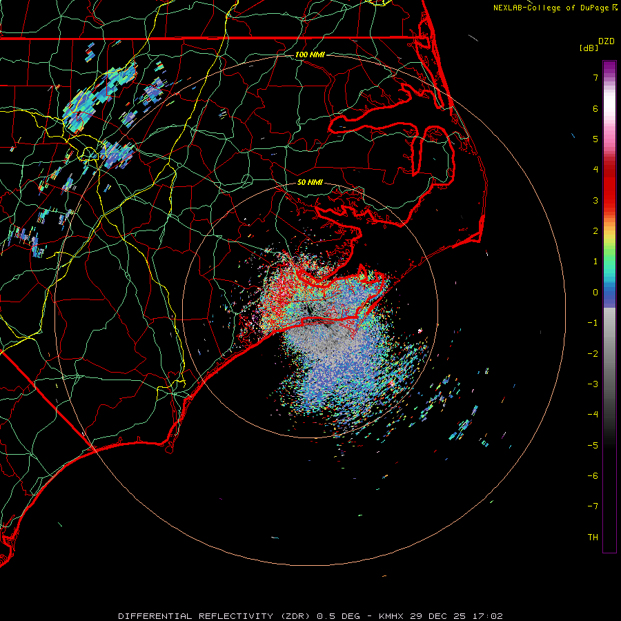Click the 1 tick label on the color scale
This screenshot has width=621, height=621.
pos(595,262)
